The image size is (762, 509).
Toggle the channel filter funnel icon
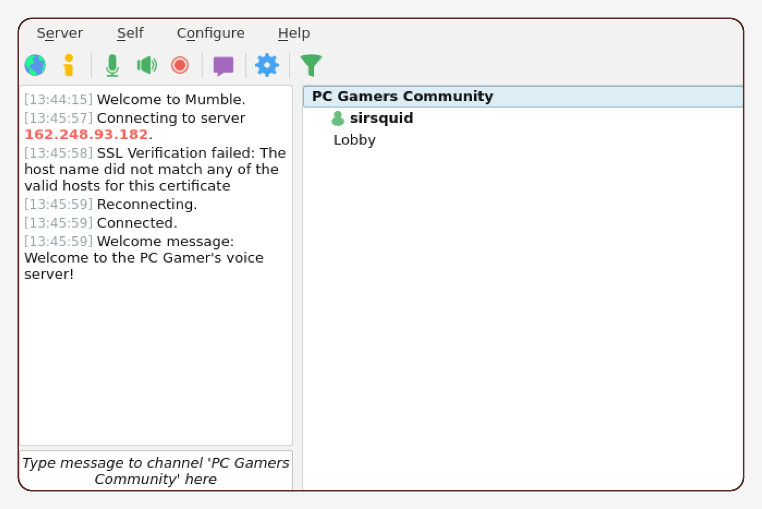point(311,66)
